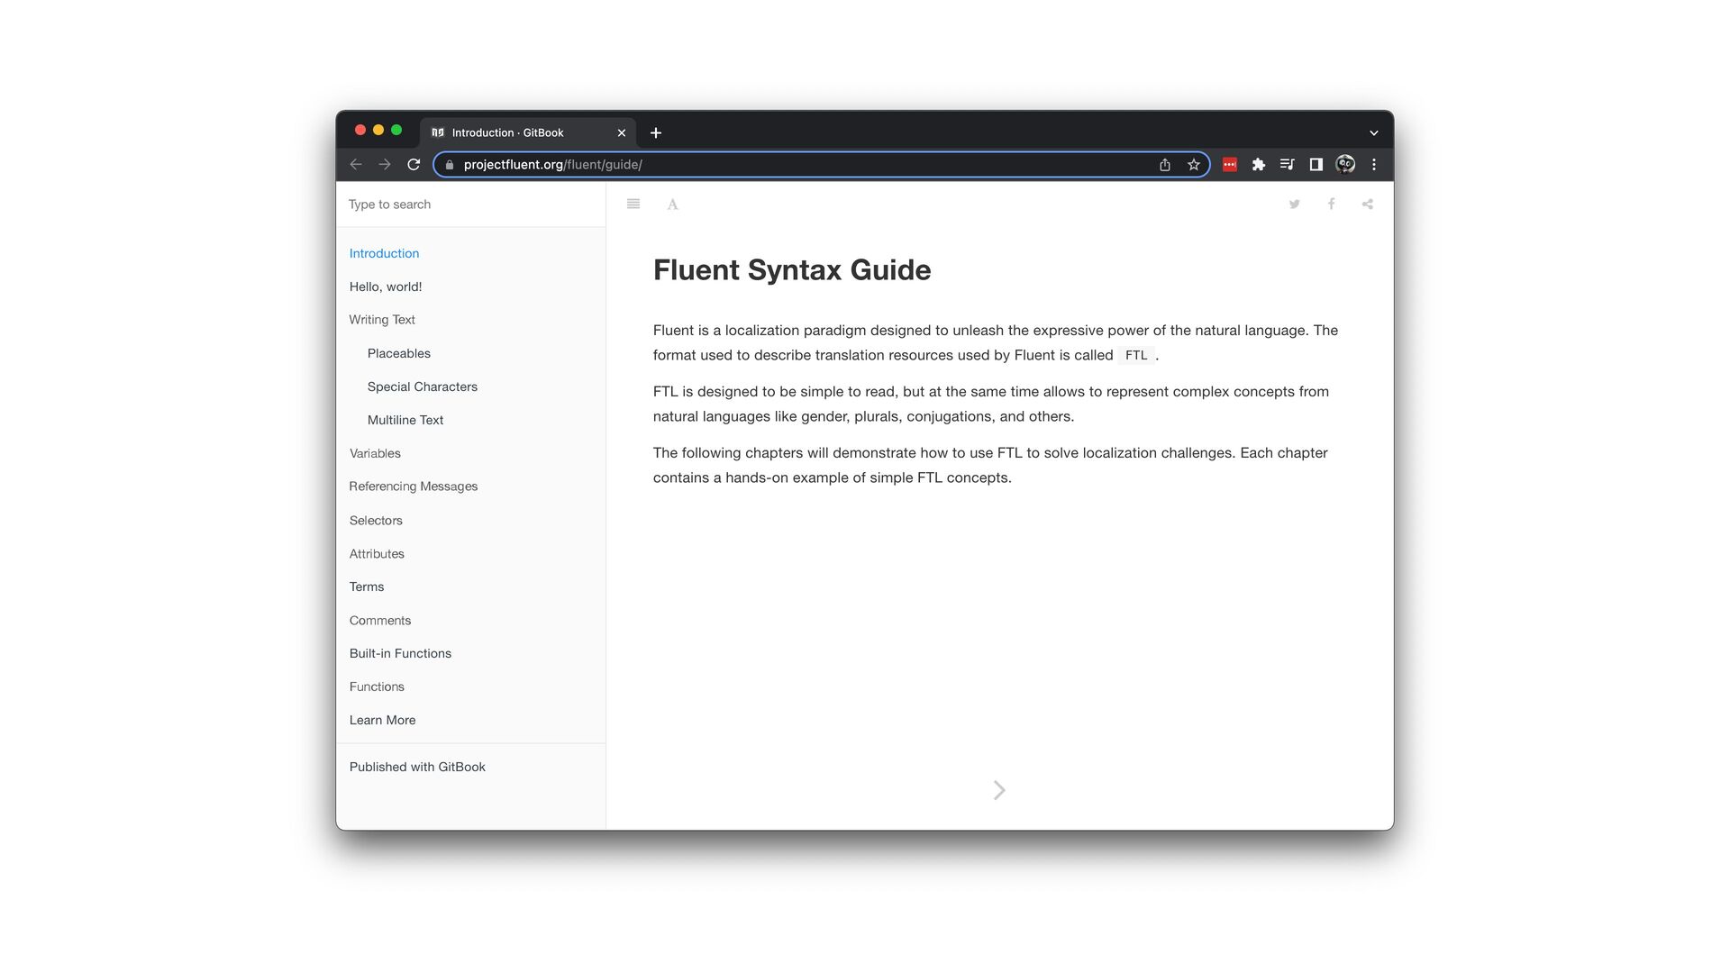Open new tab with plus button
This screenshot has width=1730, height=973.
[656, 133]
